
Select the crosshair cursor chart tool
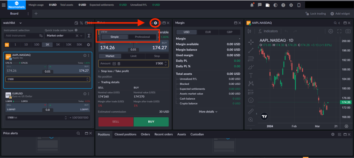pos(251,42)
